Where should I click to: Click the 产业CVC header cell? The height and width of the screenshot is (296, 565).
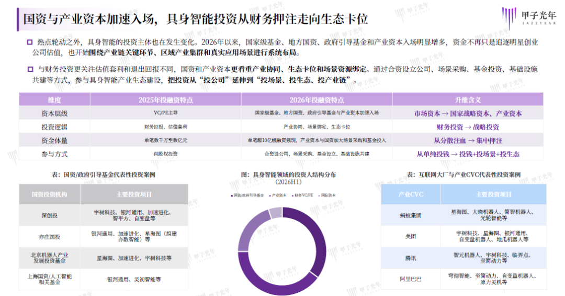(x=411, y=194)
